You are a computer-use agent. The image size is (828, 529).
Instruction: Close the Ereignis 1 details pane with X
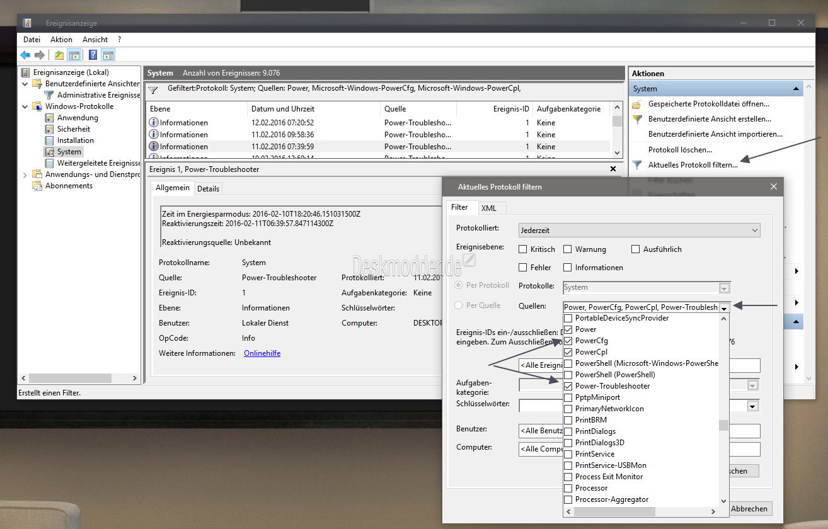[x=613, y=169]
